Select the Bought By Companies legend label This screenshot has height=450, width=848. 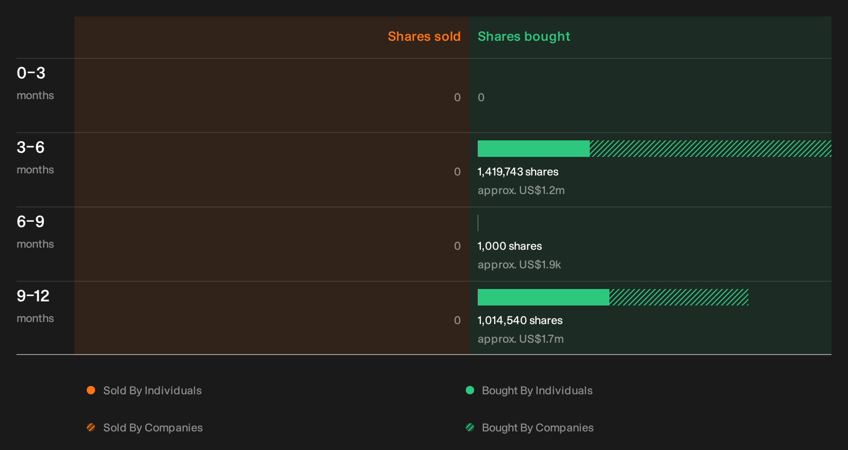tap(538, 428)
